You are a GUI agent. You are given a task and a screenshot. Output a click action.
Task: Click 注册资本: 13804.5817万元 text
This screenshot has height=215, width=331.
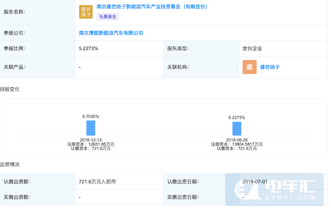coord(237,144)
